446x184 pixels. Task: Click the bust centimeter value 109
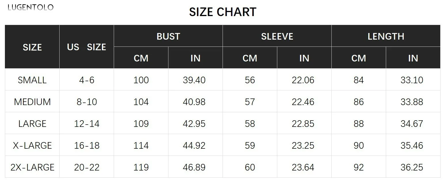141,124
